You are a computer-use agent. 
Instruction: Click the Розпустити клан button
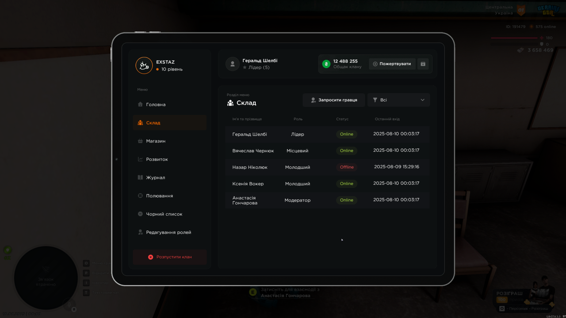click(170, 257)
